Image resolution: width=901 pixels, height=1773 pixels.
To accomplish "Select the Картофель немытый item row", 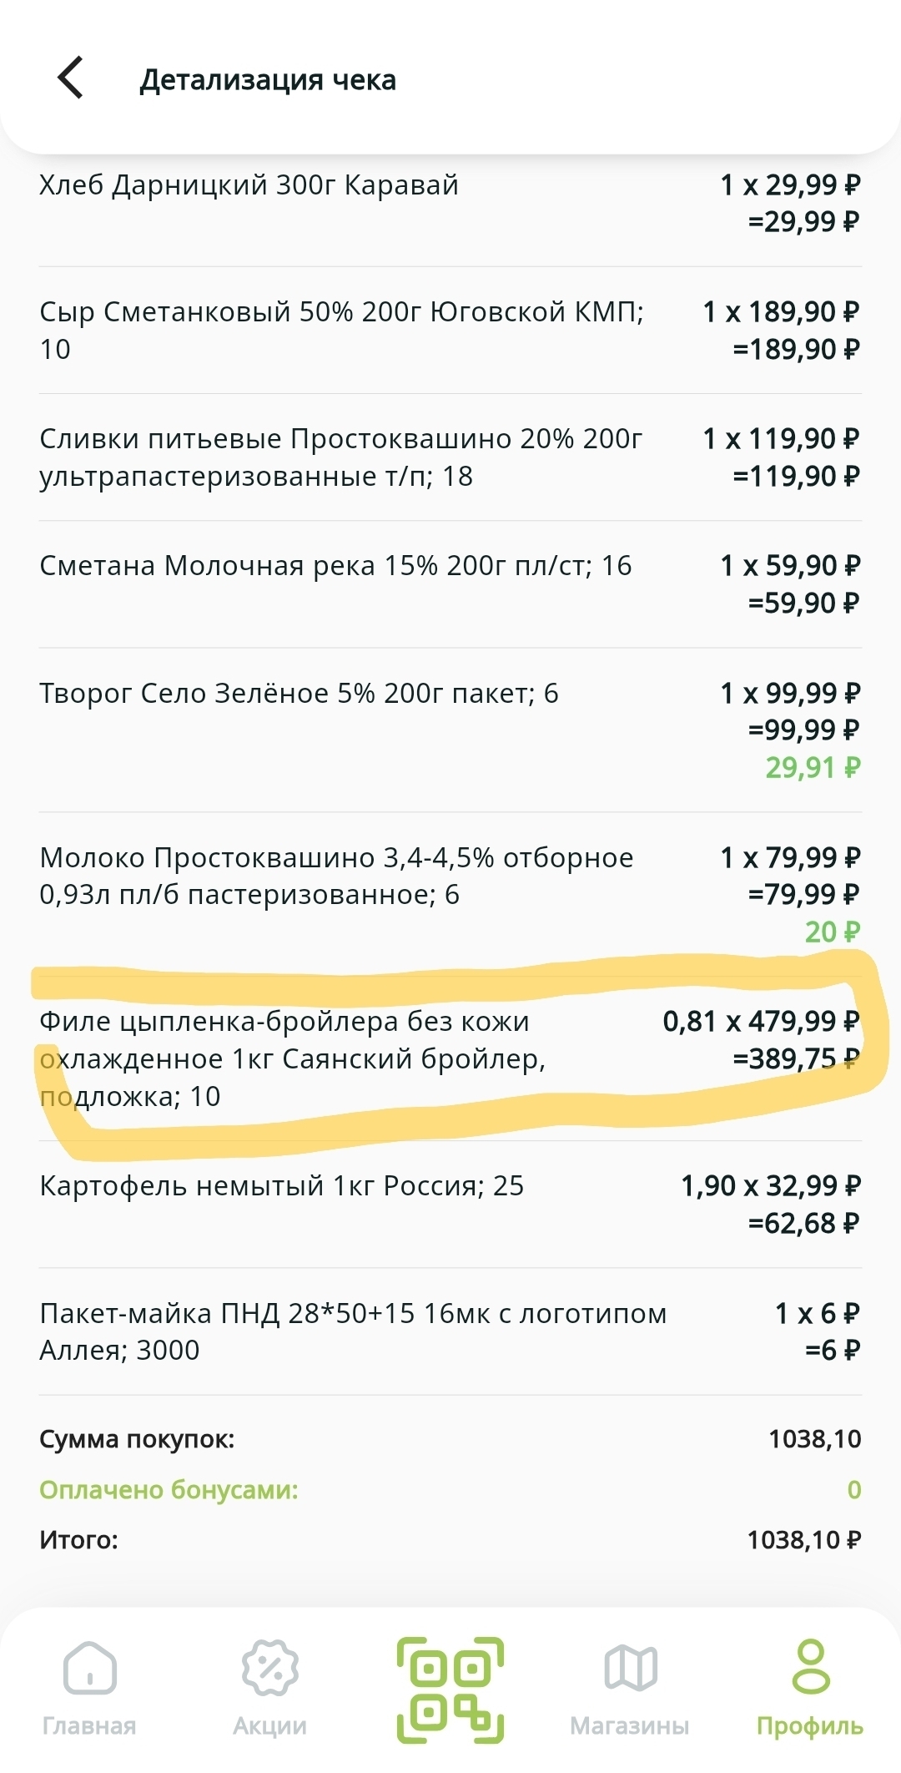I will click(x=281, y=1186).
